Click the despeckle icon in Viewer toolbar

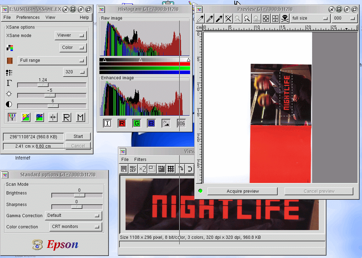point(161,169)
